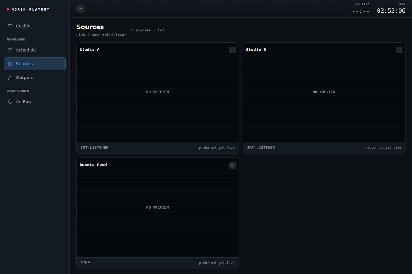Click the As-Run clock icon

point(10,101)
